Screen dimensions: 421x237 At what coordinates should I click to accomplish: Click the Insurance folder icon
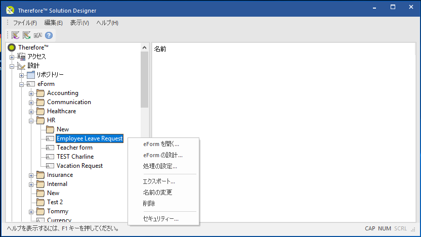pos(40,175)
